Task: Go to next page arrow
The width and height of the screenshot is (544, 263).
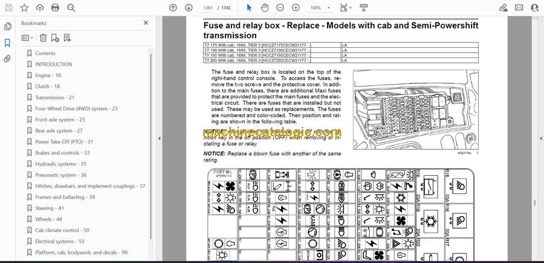Action: click(189, 8)
